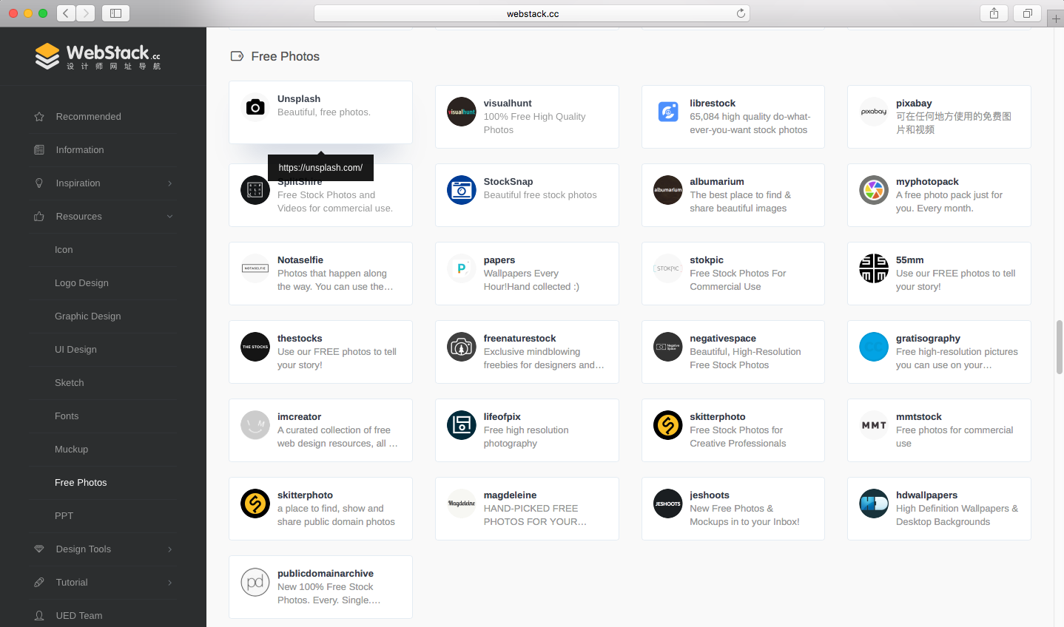The width and height of the screenshot is (1064, 627).
Task: Click the pixabay logo icon
Action: point(873,112)
